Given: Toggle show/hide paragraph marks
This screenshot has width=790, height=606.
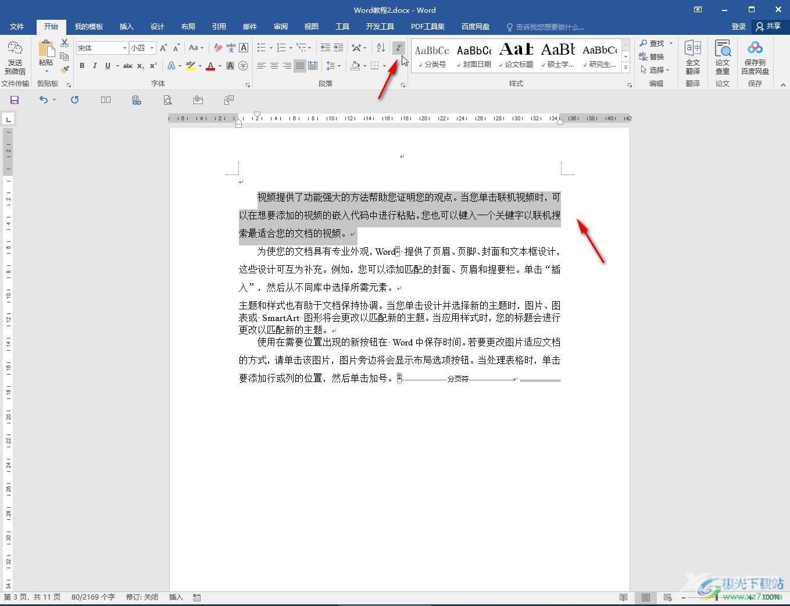Looking at the screenshot, I should (399, 48).
